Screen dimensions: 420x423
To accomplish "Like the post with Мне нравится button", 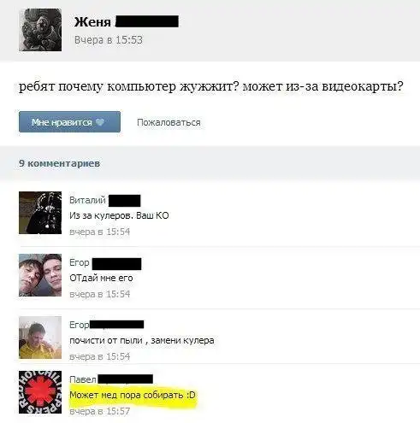I will pos(69,122).
